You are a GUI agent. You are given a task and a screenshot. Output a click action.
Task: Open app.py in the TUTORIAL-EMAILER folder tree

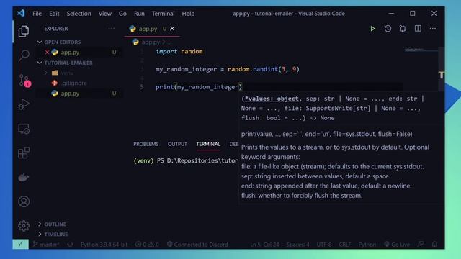pyautogui.click(x=70, y=94)
